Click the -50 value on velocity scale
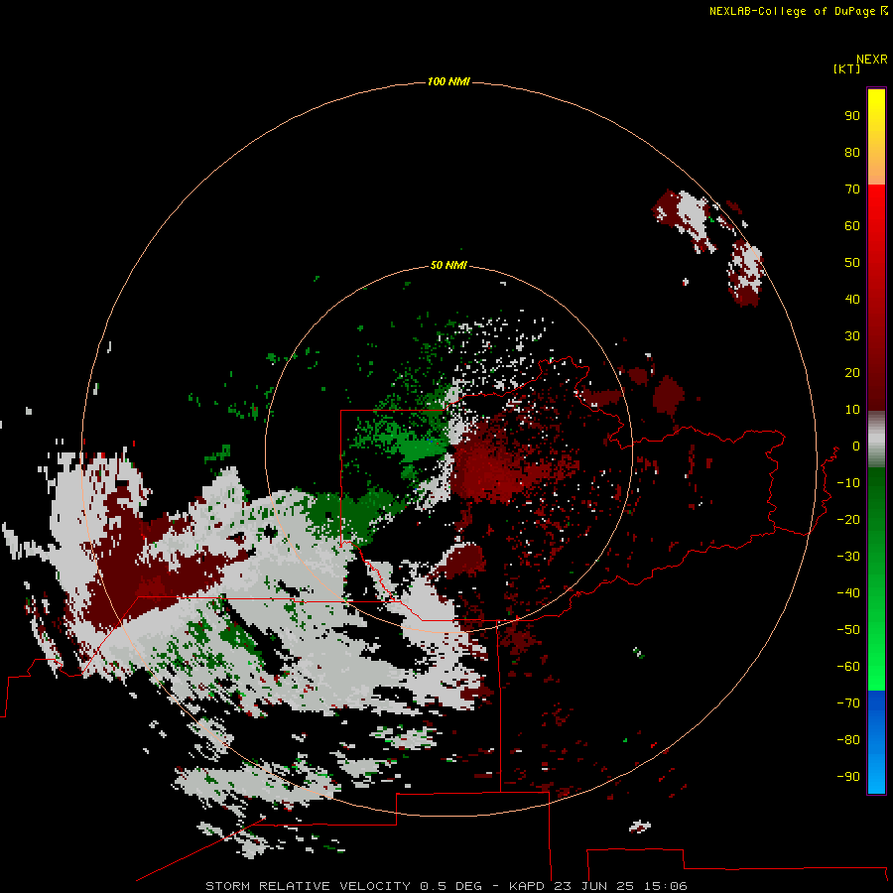Viewport: 893px width, 893px height. 848,630
